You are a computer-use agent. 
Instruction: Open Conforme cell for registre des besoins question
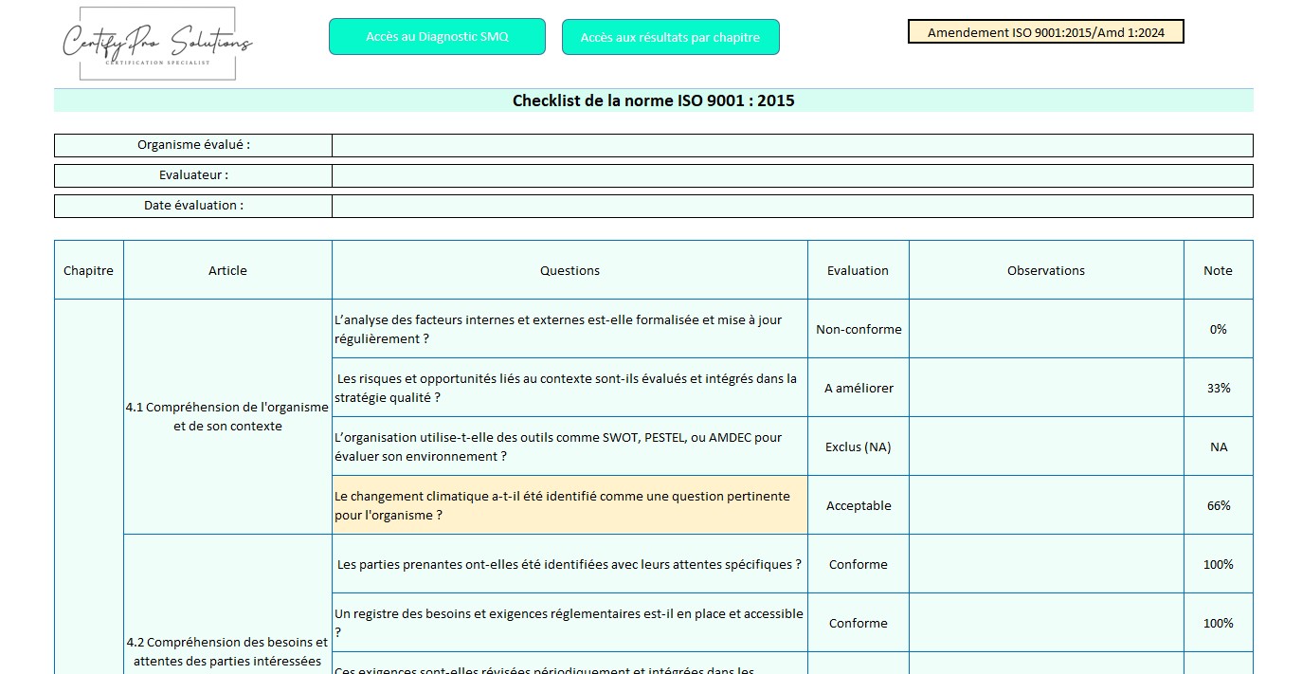click(x=859, y=623)
